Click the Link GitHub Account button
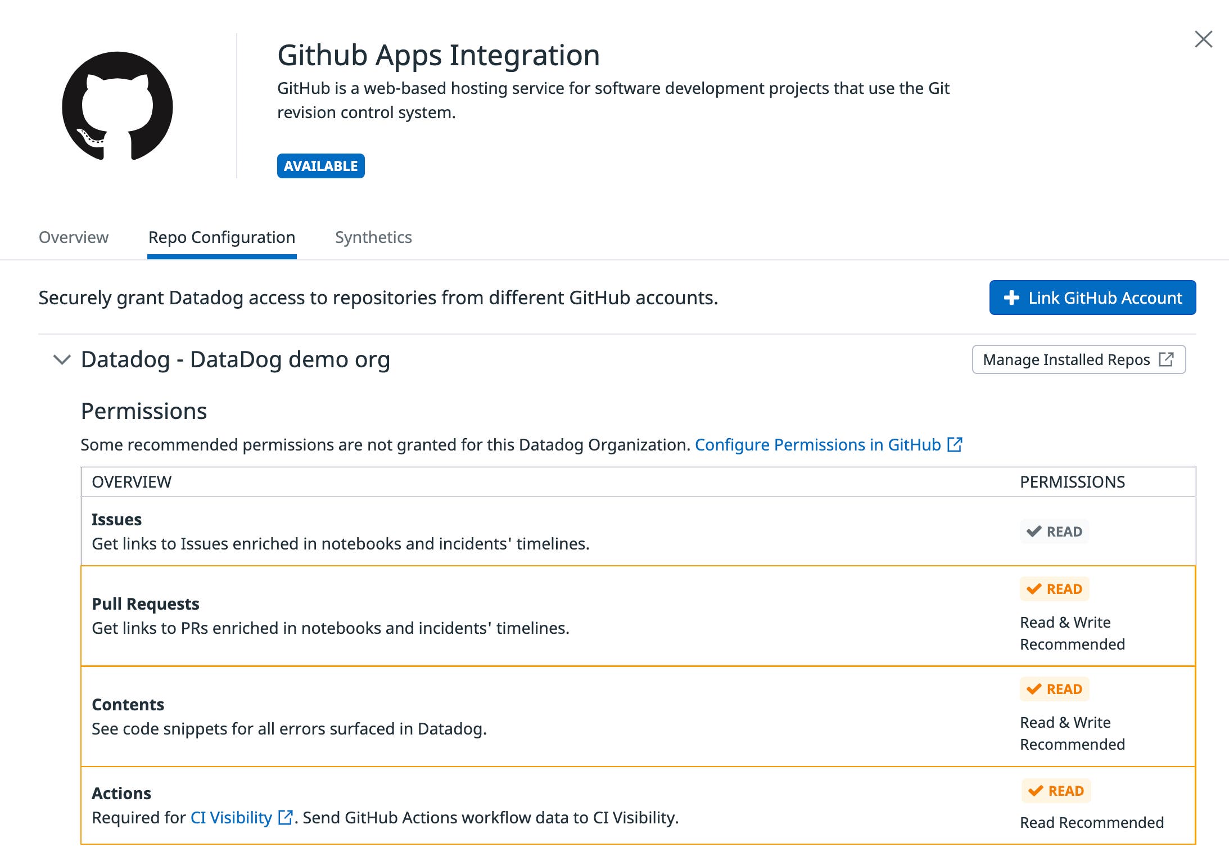The height and width of the screenshot is (865, 1229). (x=1092, y=298)
